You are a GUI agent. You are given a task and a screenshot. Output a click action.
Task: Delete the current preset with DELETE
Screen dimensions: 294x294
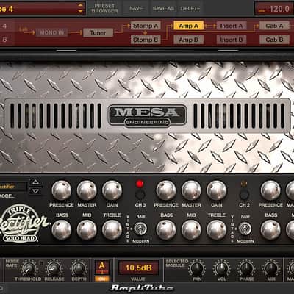click(x=190, y=8)
